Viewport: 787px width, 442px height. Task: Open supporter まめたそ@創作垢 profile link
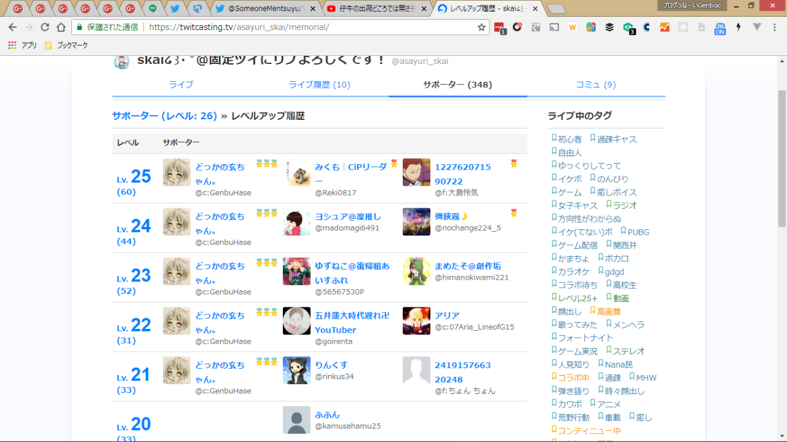click(x=468, y=266)
